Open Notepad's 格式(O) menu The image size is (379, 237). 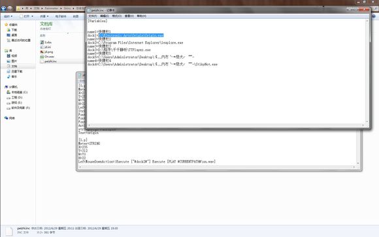(x=117, y=16)
